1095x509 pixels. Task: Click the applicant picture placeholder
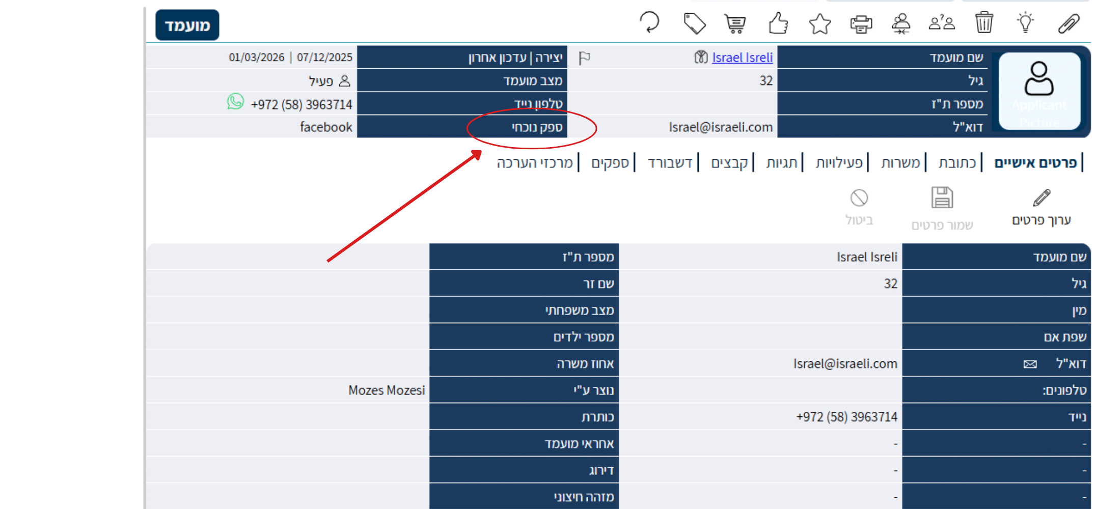pyautogui.click(x=1039, y=91)
